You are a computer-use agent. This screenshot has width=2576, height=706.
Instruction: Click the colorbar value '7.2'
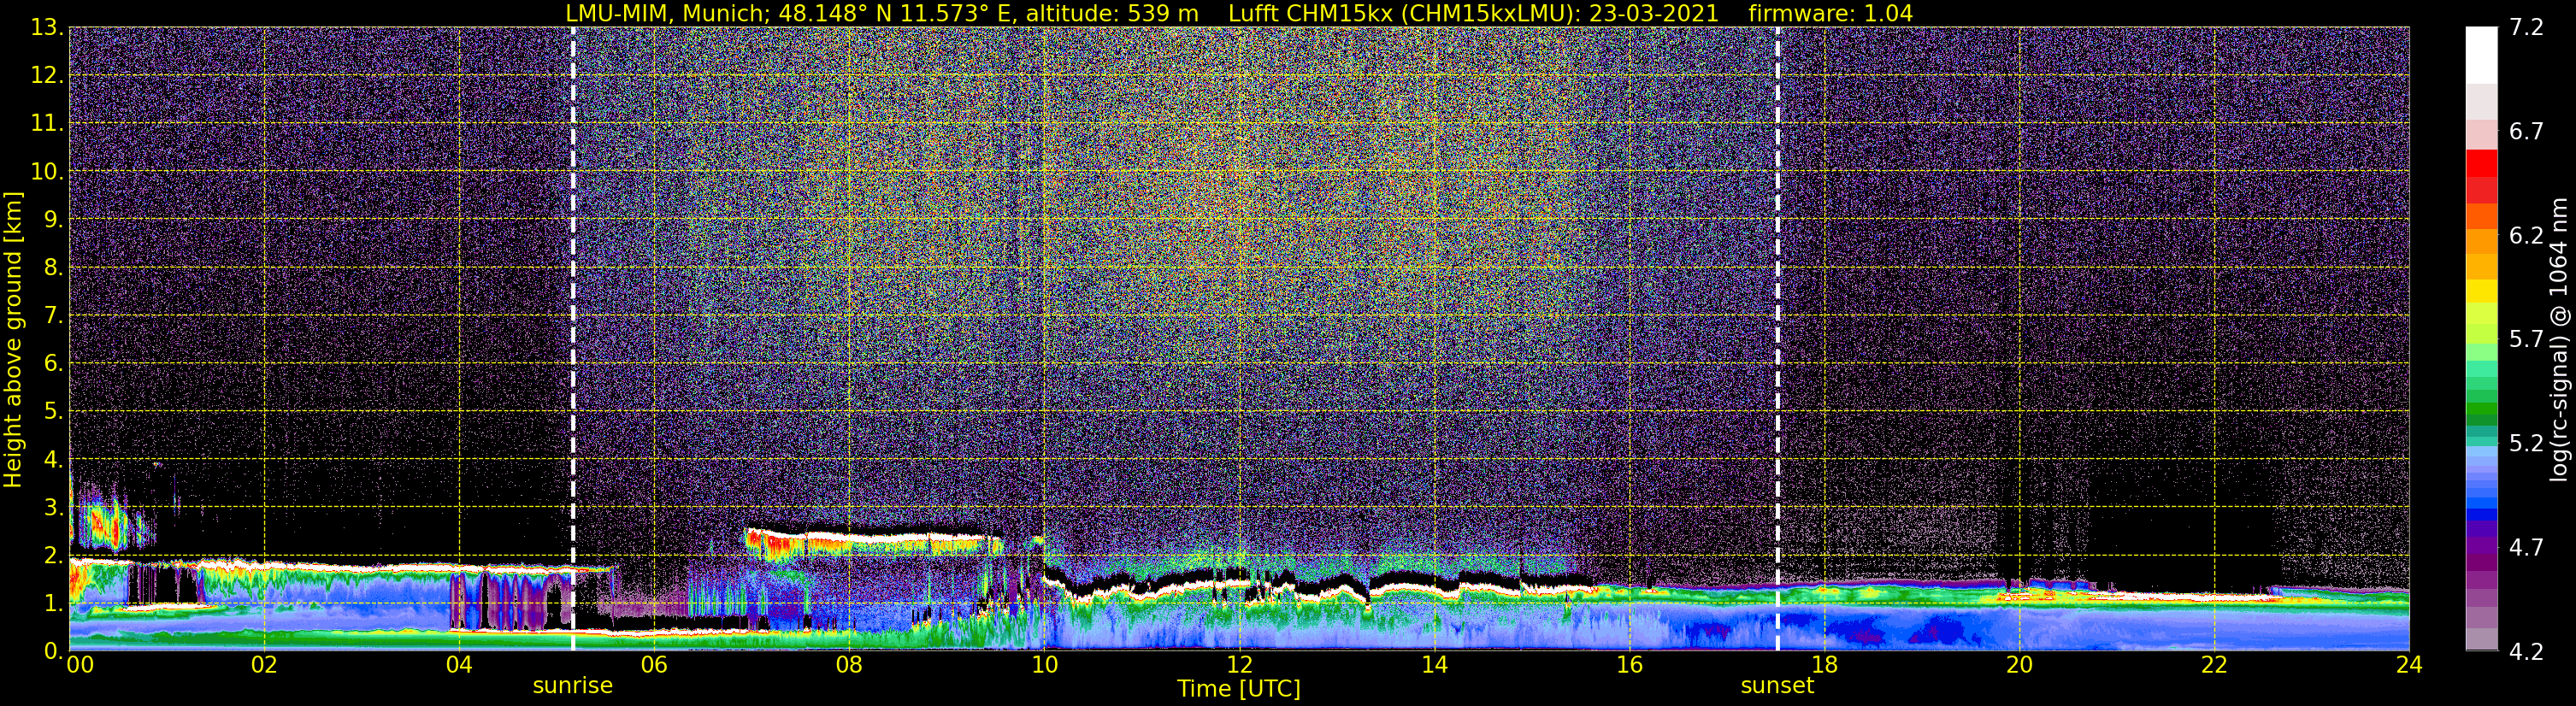tap(2526, 27)
